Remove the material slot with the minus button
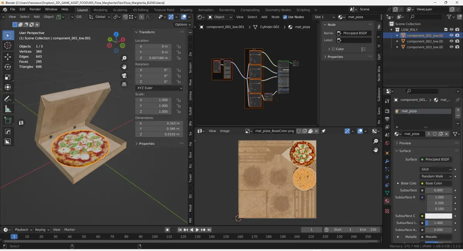 (x=458, y=116)
